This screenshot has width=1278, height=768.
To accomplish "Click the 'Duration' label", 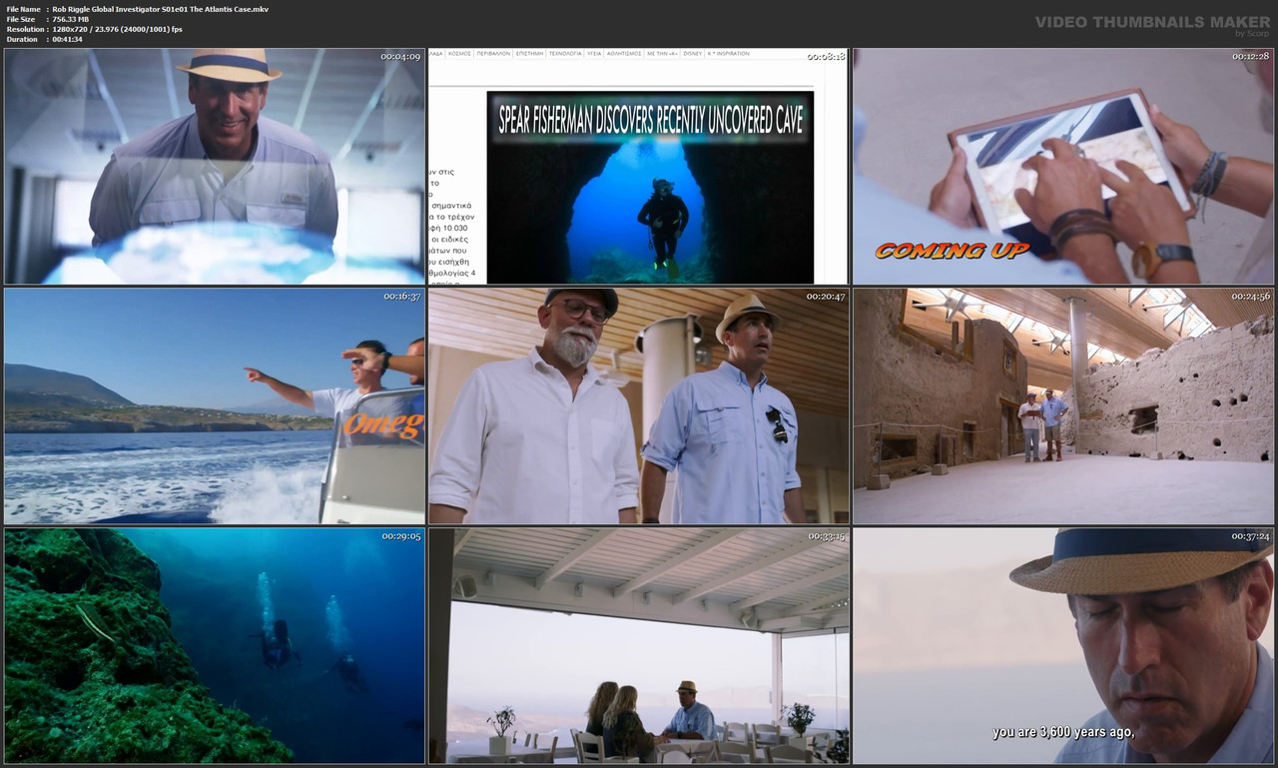I will click(22, 39).
